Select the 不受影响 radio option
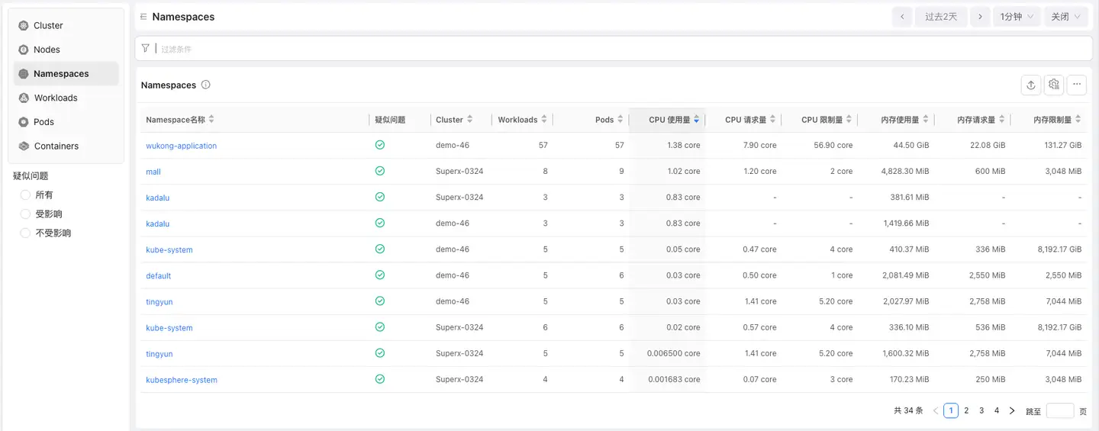The image size is (1099, 431). pos(25,233)
